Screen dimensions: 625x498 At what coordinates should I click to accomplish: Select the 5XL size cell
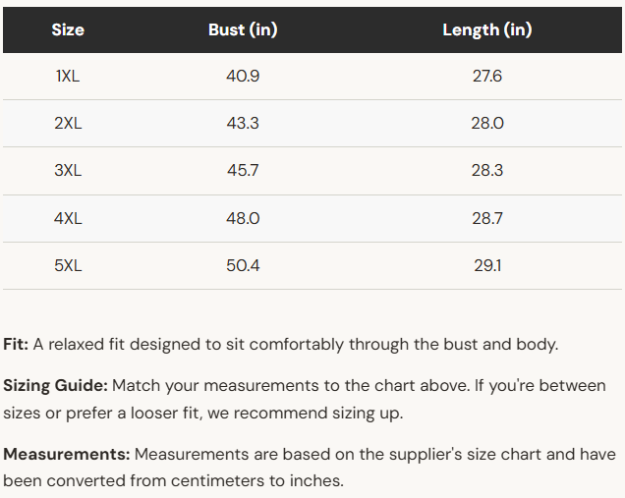coord(68,265)
